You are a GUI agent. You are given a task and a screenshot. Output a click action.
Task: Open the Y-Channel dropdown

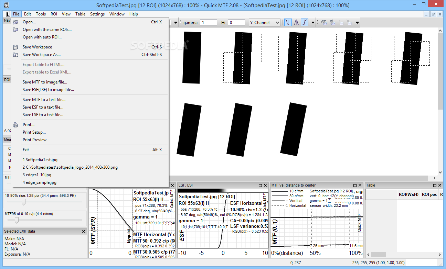[x=265, y=22]
